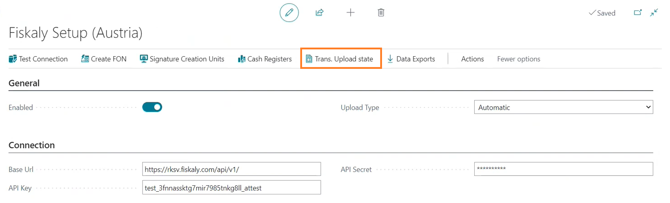Click the API Secret label
The image size is (670, 203).
(356, 169)
